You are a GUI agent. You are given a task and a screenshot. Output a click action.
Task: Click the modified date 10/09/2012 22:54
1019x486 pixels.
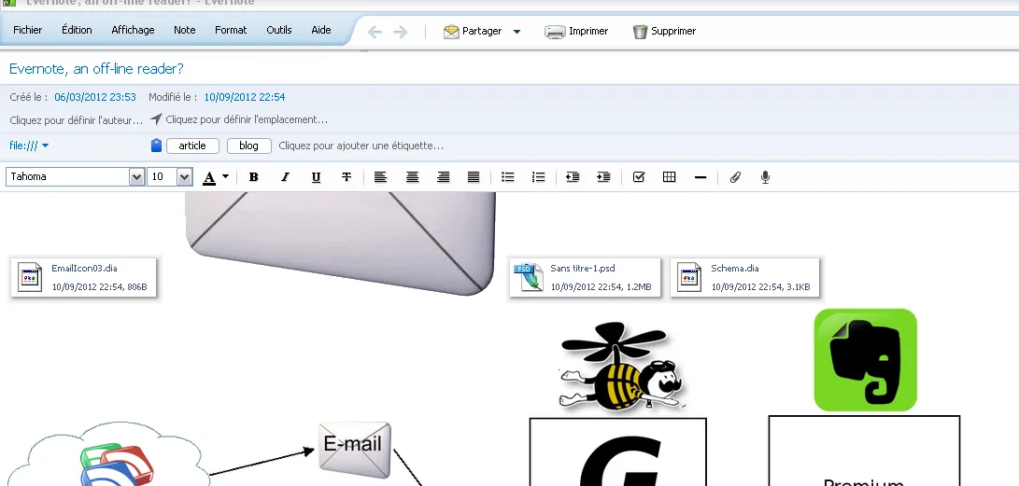tap(245, 97)
